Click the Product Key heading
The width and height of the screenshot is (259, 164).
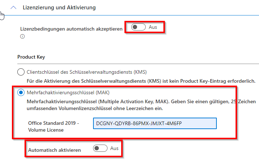click(x=31, y=57)
